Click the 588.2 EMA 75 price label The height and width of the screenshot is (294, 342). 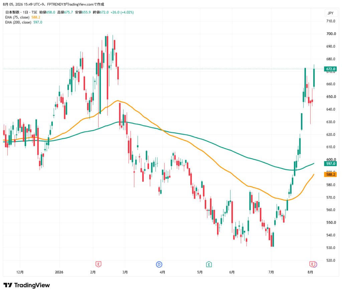click(330, 174)
